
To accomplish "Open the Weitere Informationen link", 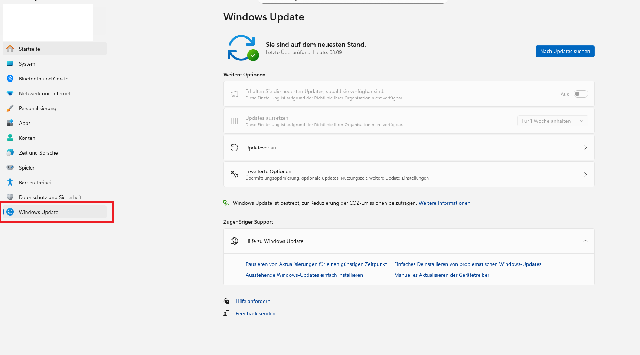I will tap(444, 203).
